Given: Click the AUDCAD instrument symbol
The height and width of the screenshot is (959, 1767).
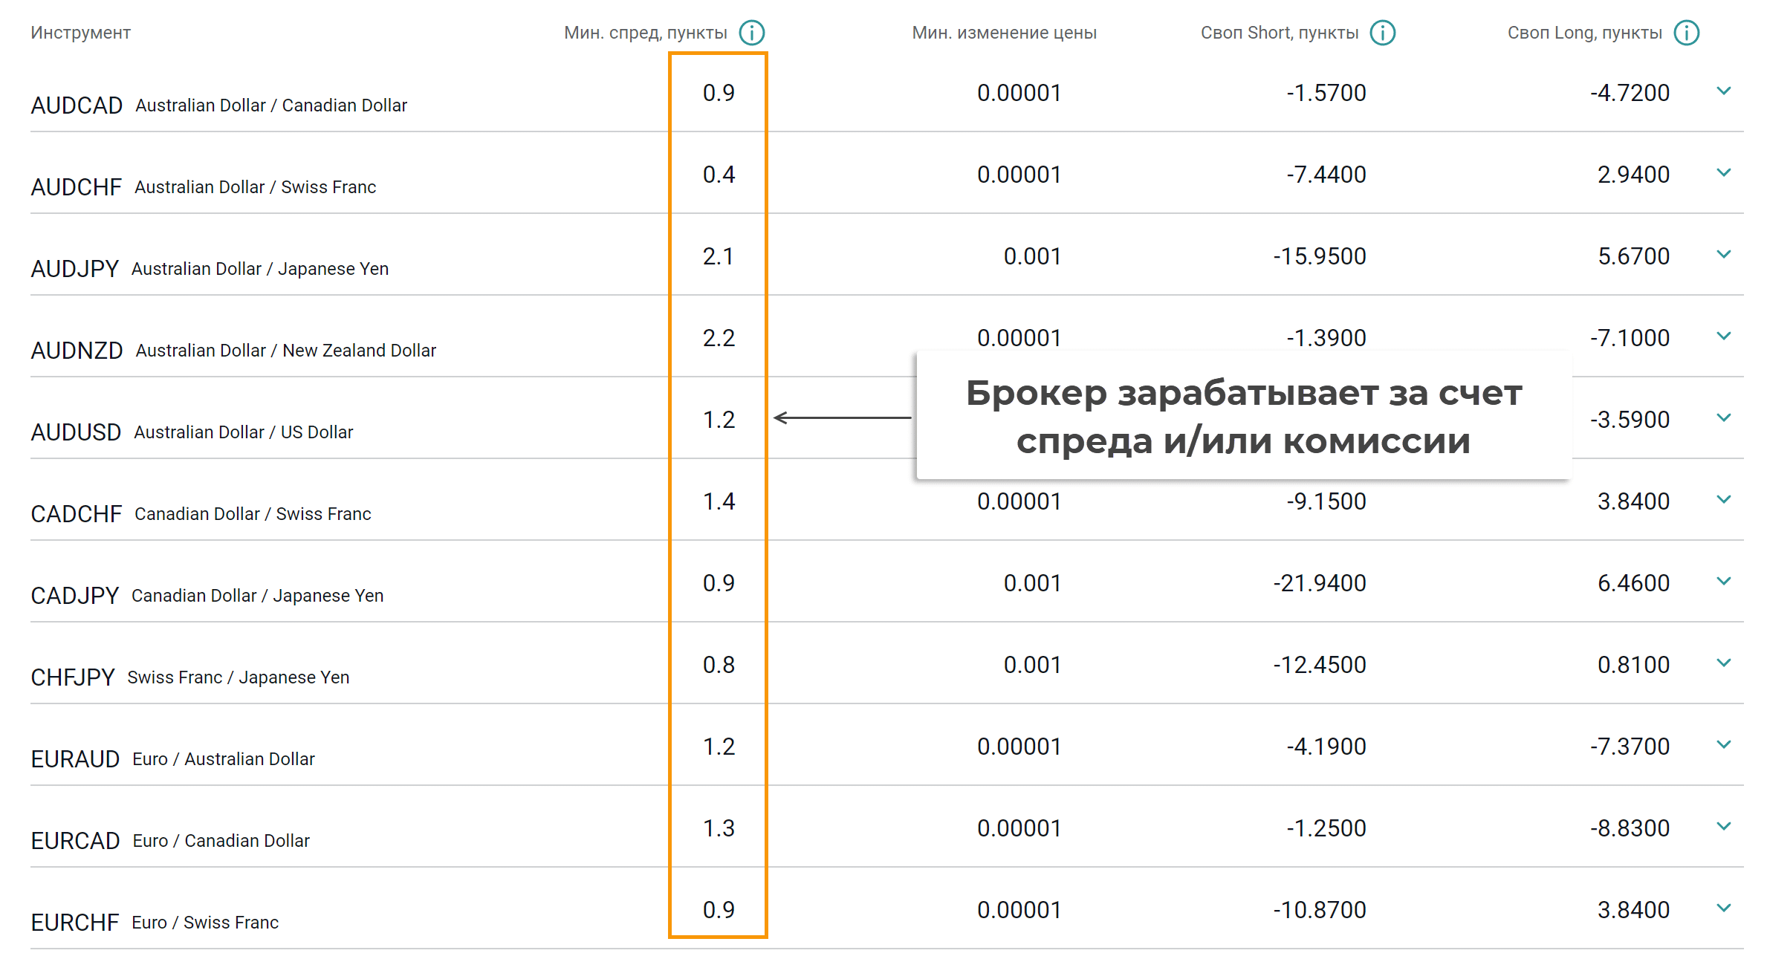Looking at the screenshot, I should pyautogui.click(x=77, y=105).
